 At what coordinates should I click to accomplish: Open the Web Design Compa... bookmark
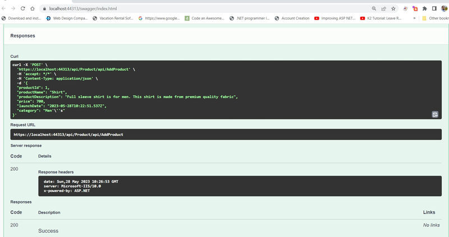[x=67, y=18]
